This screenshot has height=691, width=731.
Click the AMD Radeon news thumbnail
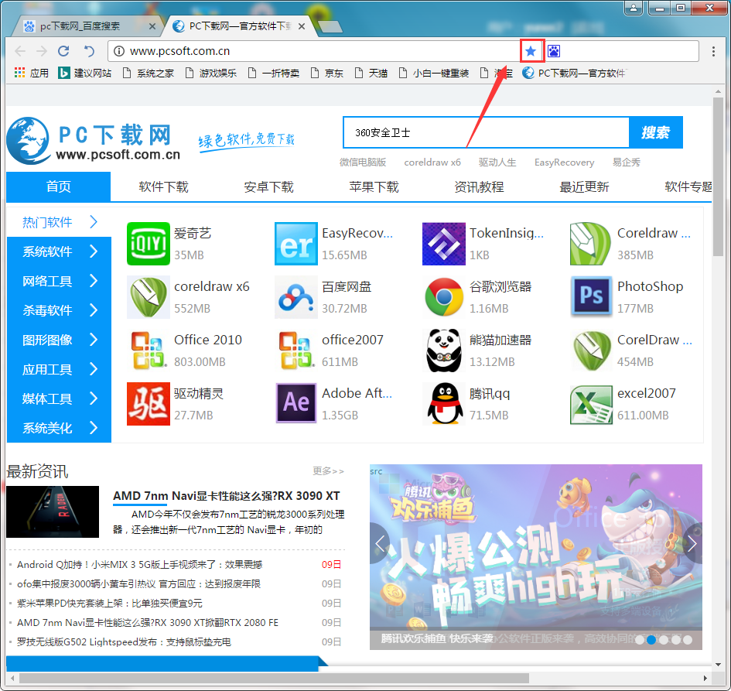53,512
